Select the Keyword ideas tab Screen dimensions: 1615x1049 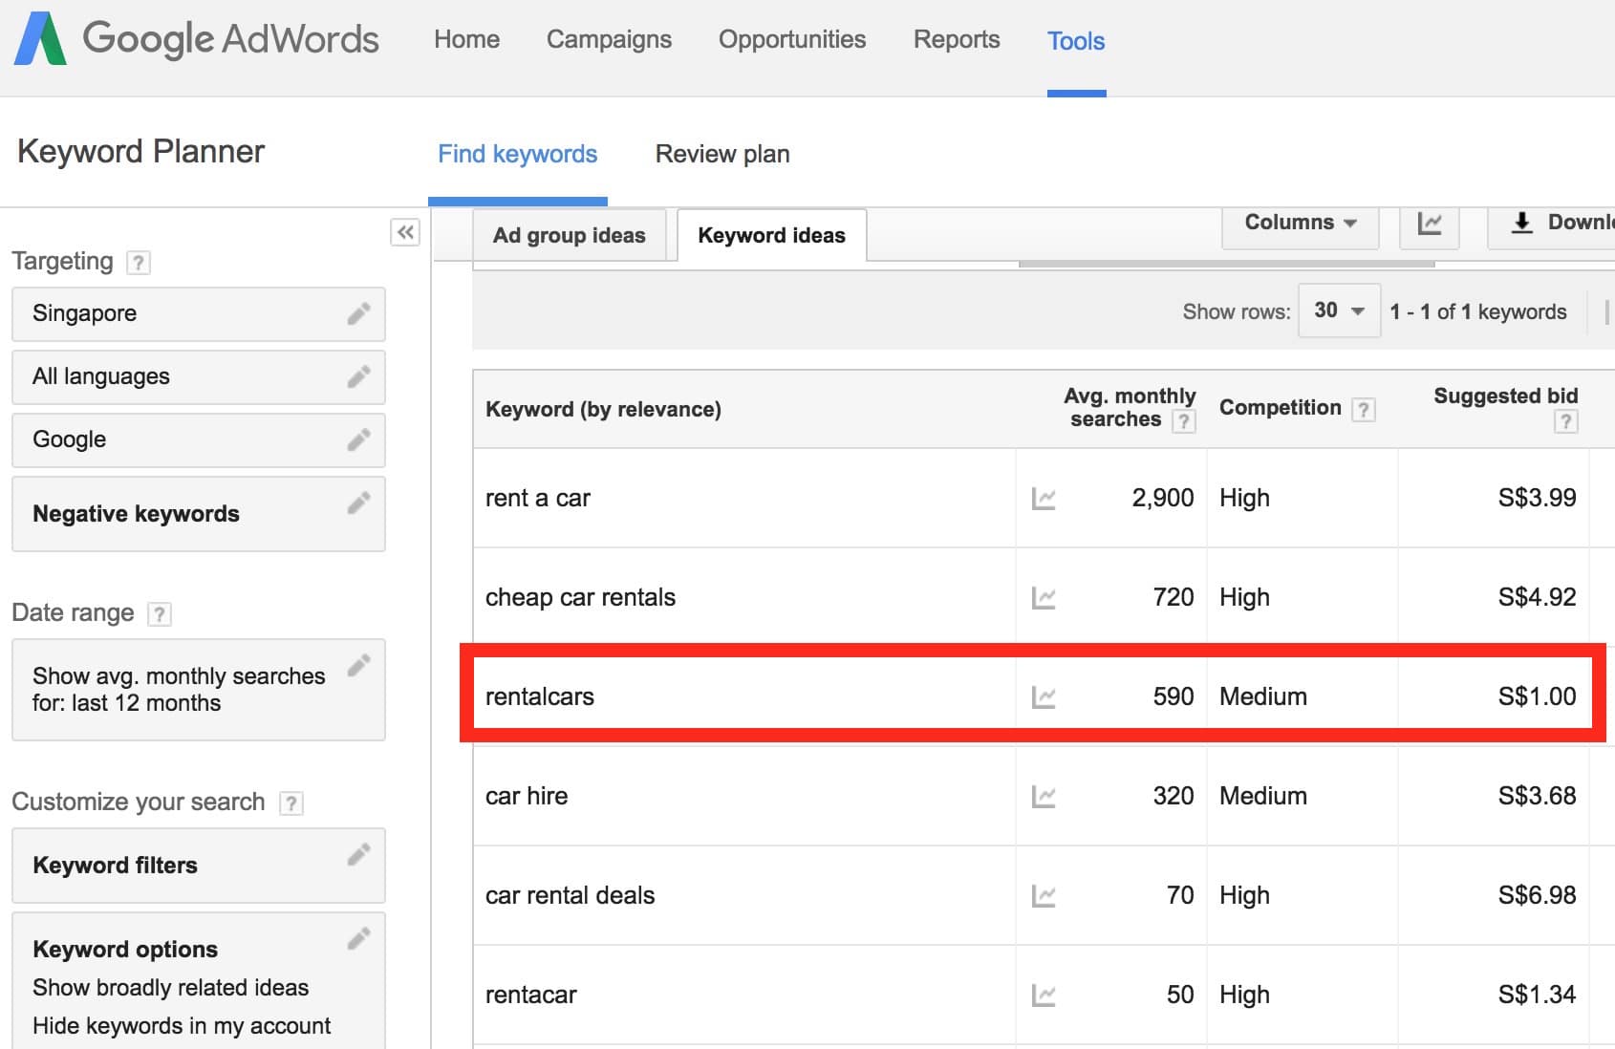coord(772,235)
